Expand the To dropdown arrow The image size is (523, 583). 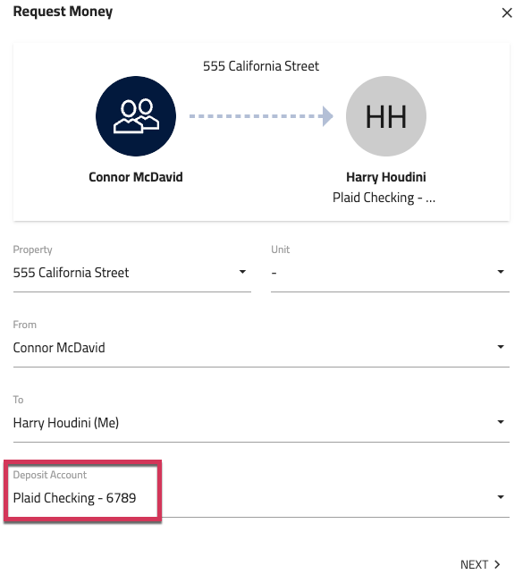point(501,422)
